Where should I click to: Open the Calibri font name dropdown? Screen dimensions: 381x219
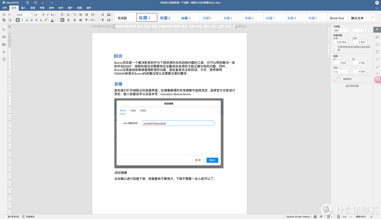(24, 15)
